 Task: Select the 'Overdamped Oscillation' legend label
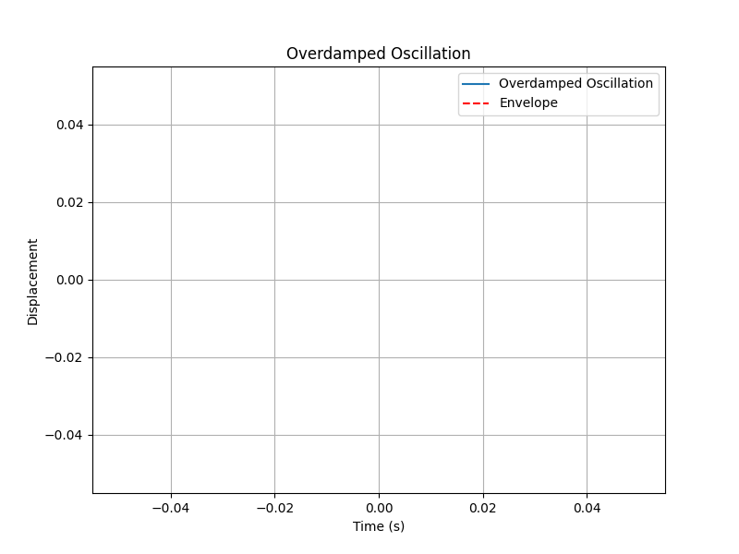(575, 84)
